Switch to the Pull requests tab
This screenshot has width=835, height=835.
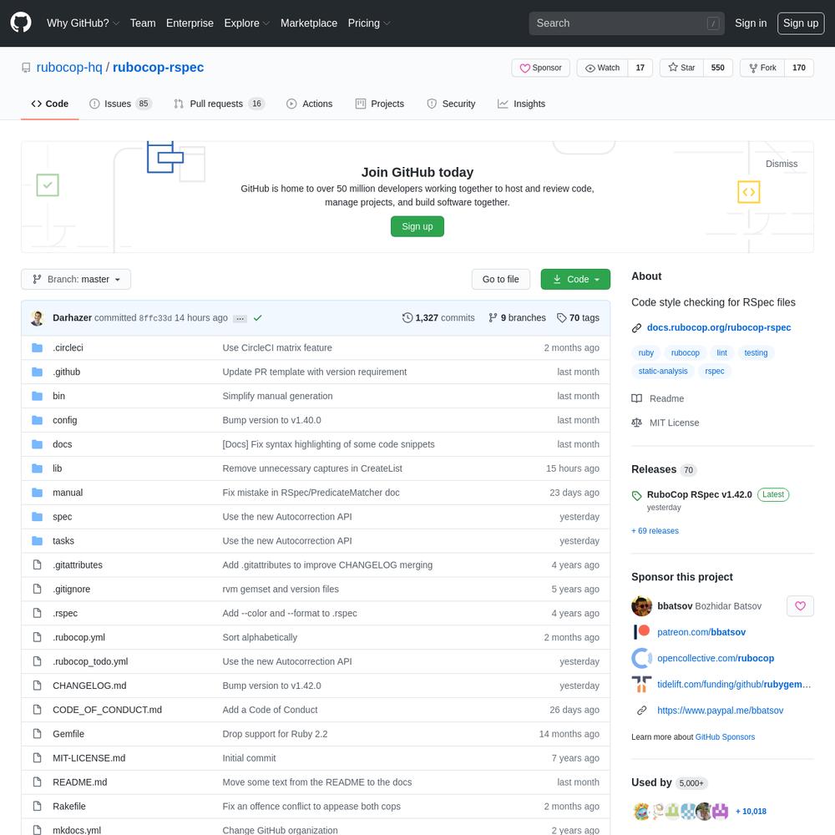click(219, 104)
